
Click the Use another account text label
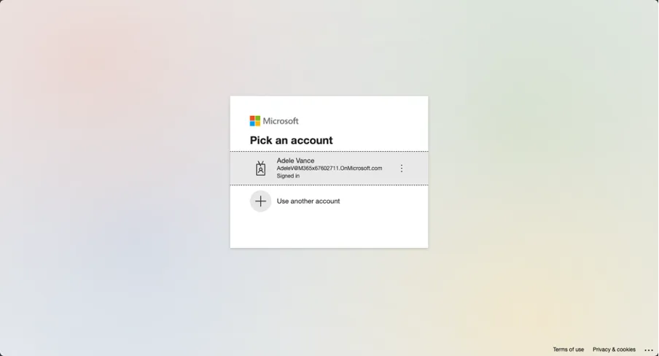click(308, 201)
